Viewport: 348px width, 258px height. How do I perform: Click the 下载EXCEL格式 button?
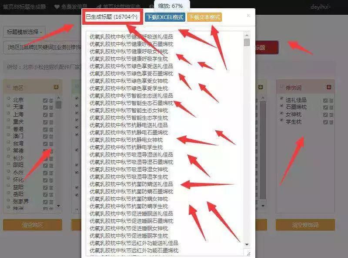click(x=165, y=17)
